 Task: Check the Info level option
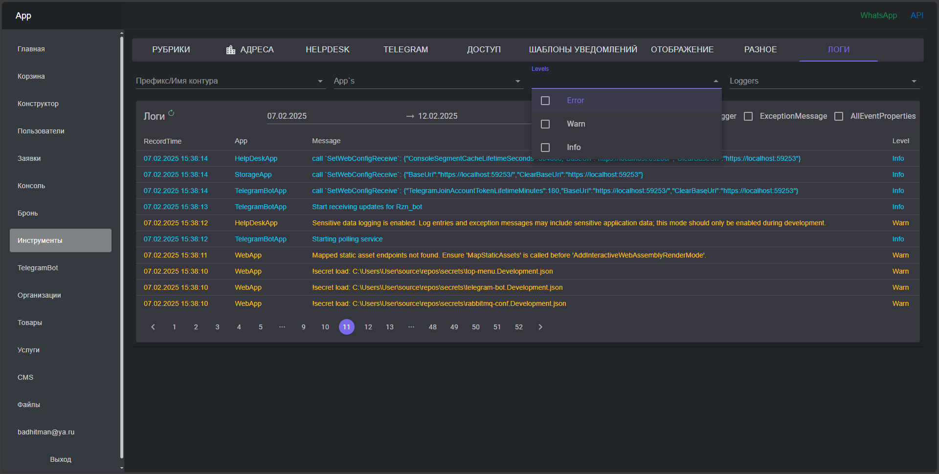tap(545, 148)
